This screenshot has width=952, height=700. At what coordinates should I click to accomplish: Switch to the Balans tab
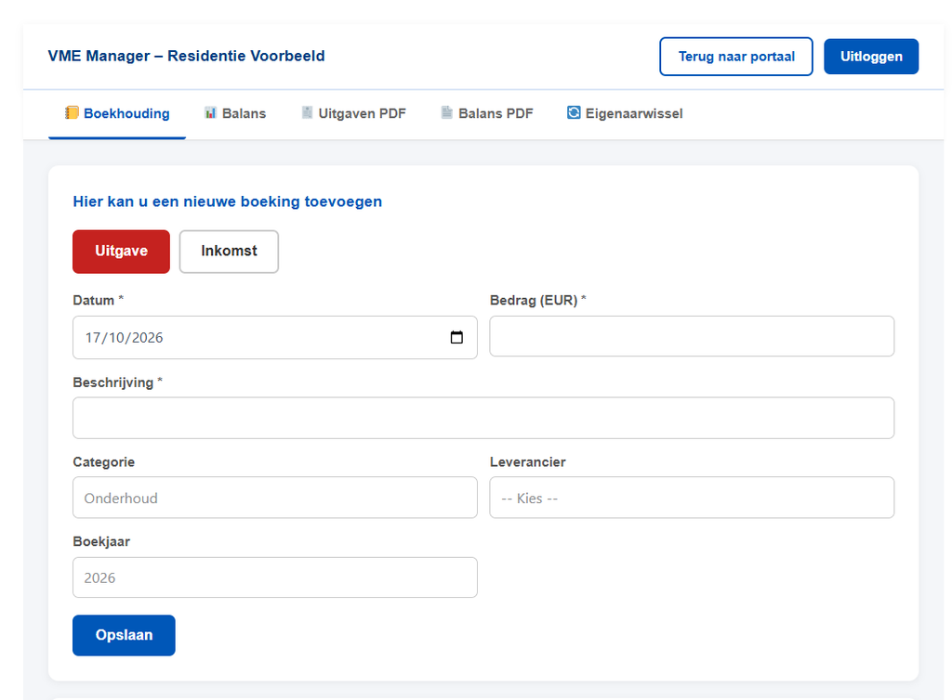pos(235,113)
